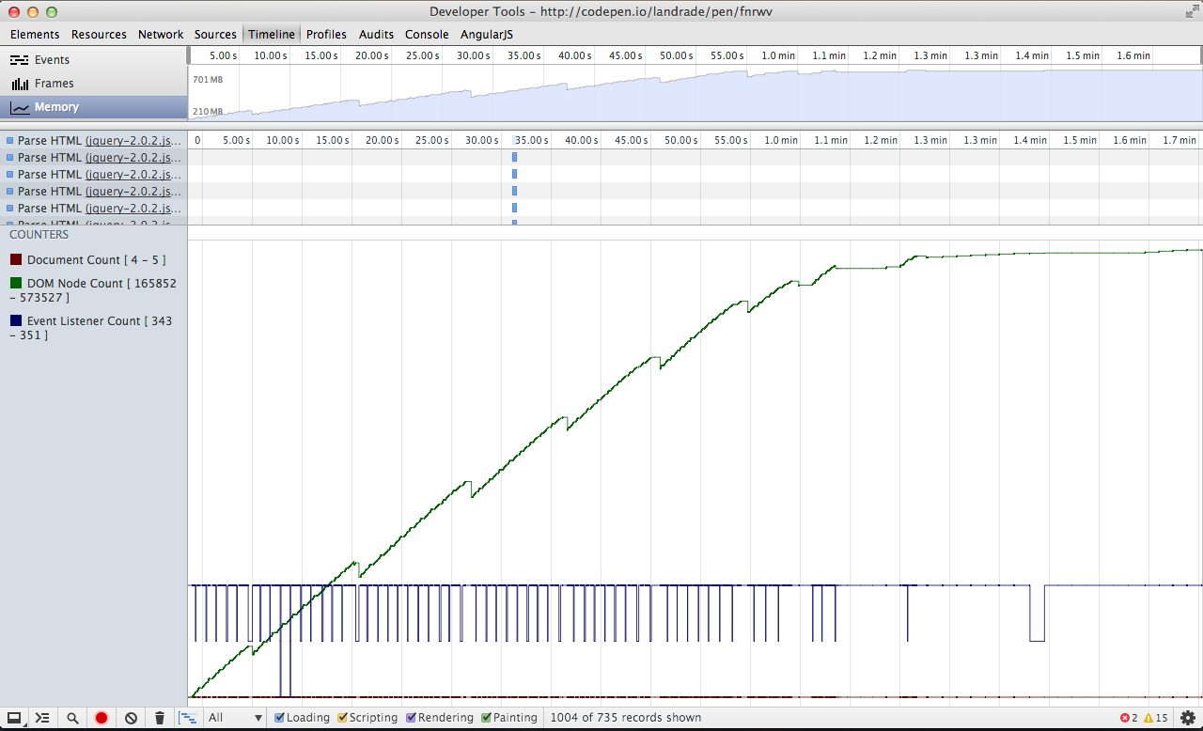The image size is (1203, 731).
Task: Open the All filter dropdown
Action: point(235,718)
